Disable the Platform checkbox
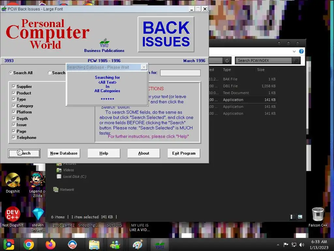 14,112
